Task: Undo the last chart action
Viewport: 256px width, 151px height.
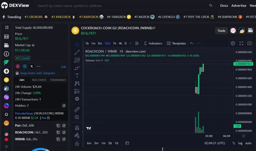Action: coord(192,43)
